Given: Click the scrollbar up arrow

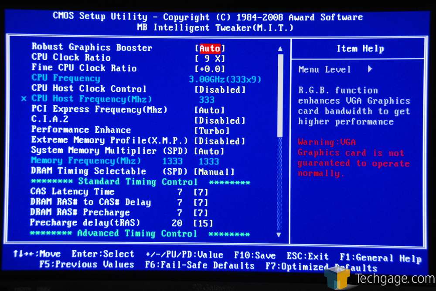Looking at the screenshot, I should 280,49.
